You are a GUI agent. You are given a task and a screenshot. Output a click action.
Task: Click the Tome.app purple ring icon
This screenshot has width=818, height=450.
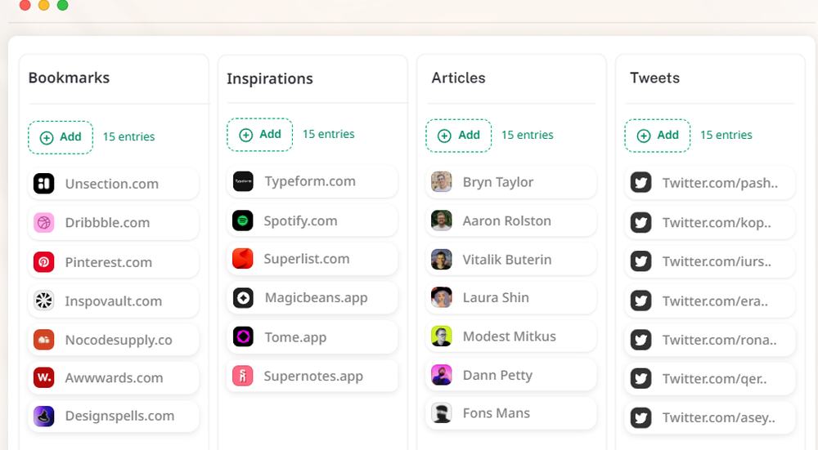coord(243,336)
